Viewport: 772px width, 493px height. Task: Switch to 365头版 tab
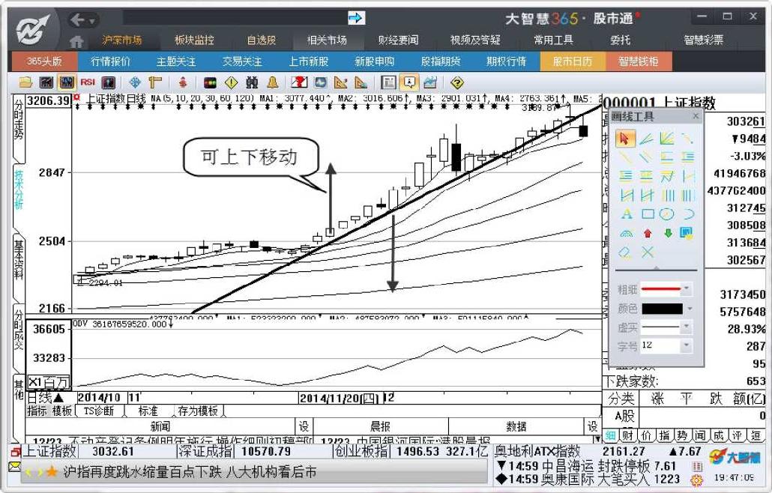[x=44, y=61]
